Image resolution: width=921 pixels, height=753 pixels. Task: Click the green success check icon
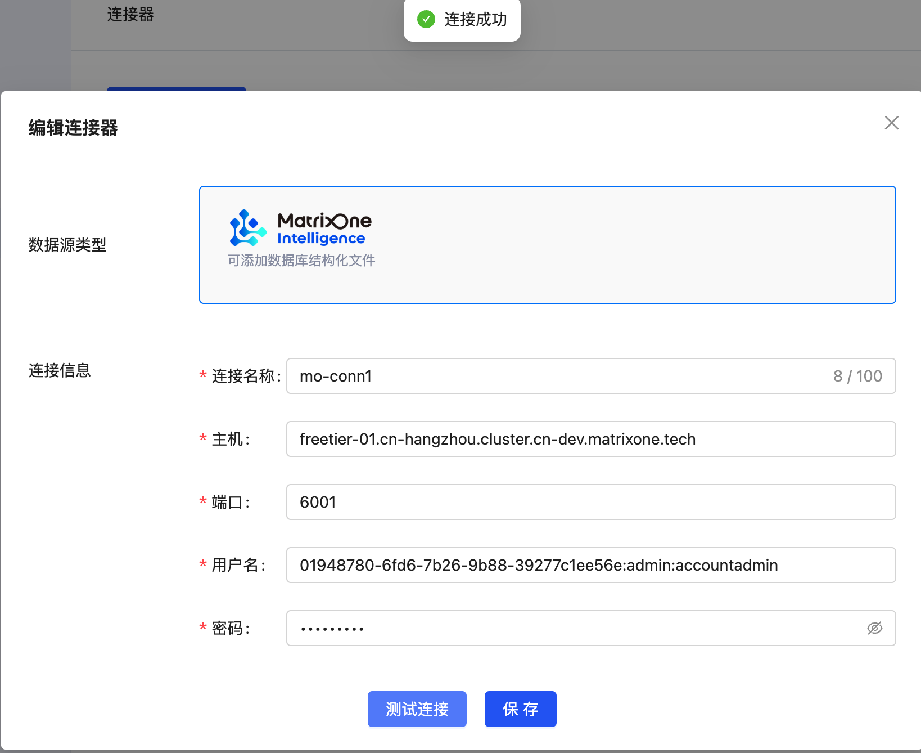(x=426, y=20)
